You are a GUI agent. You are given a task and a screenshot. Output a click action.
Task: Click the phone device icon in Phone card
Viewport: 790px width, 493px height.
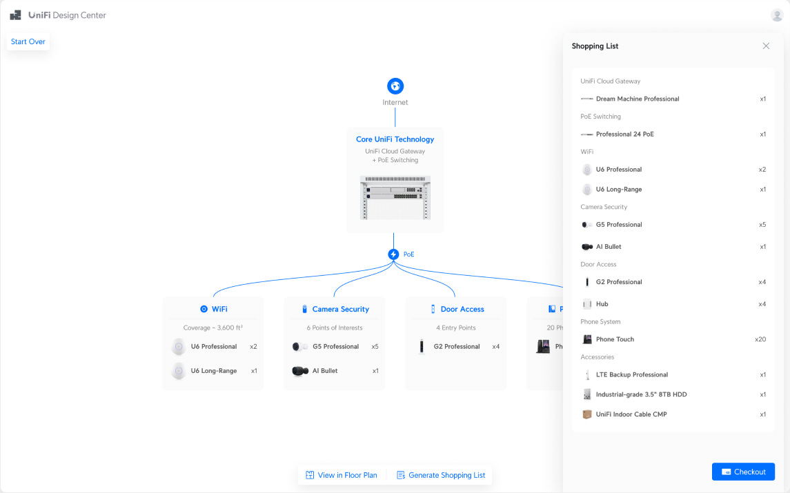click(x=543, y=346)
